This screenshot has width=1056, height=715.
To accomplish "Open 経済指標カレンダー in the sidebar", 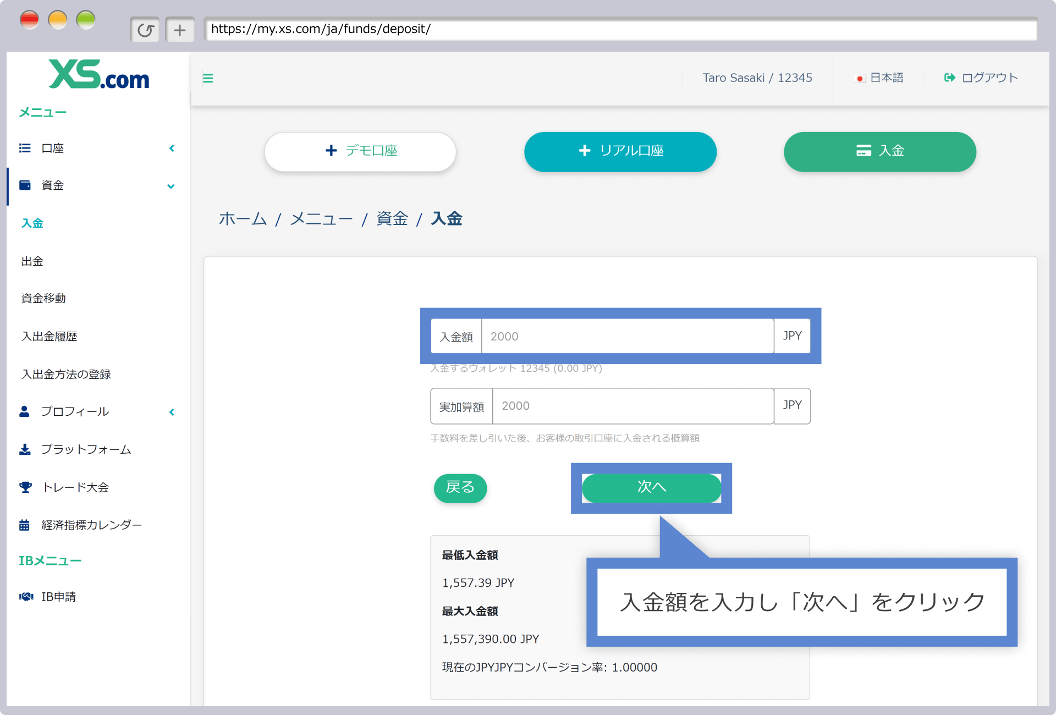I will pos(92,525).
